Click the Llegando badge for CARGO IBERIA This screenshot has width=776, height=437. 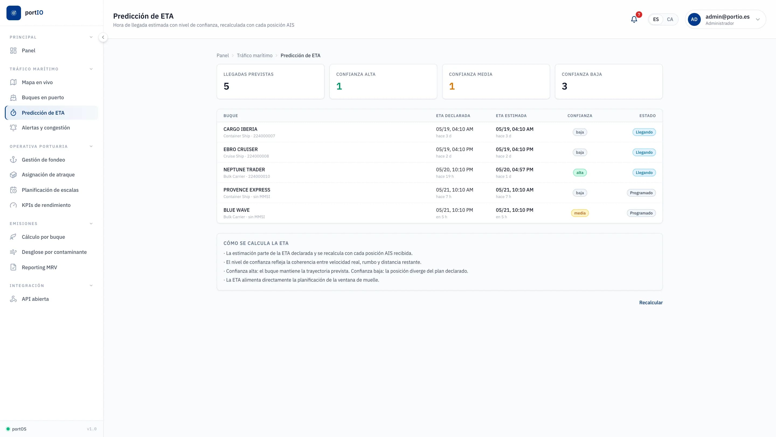coord(644,132)
